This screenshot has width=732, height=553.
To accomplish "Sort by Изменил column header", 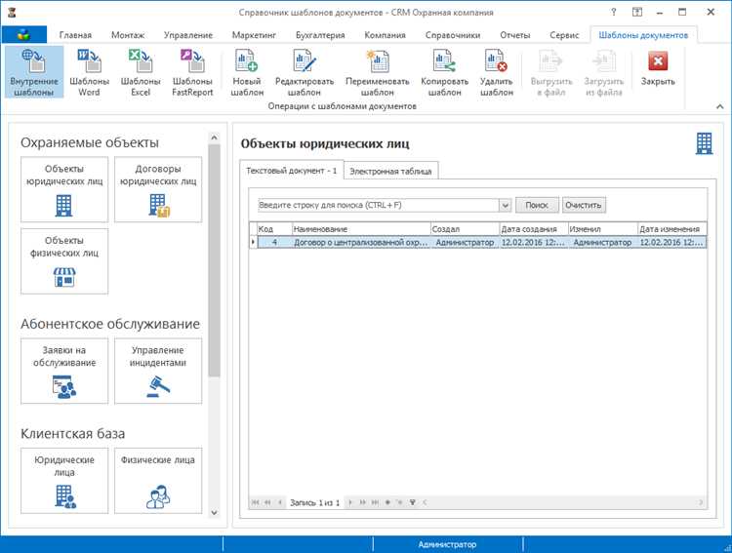I will (x=603, y=229).
